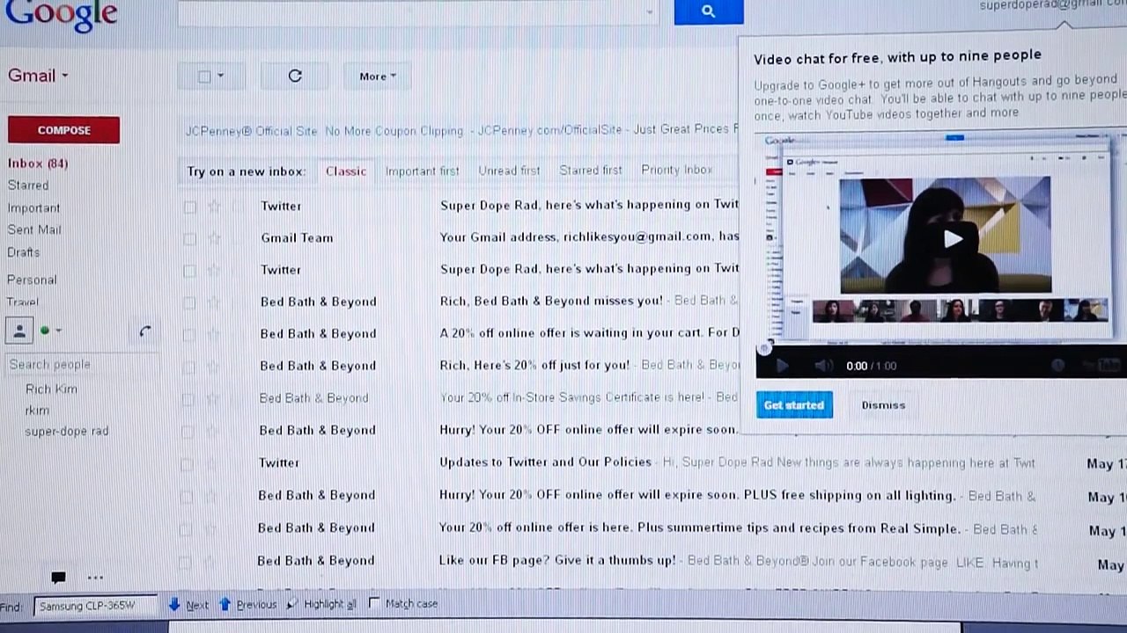The image size is (1127, 633).
Task: Open the chat status dropdown arrow
Action: [58, 331]
